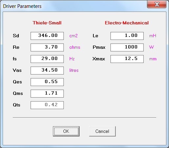Close the Driver Parameters window
Viewport: 169px width, 148px height.
pyautogui.click(x=157, y=4)
